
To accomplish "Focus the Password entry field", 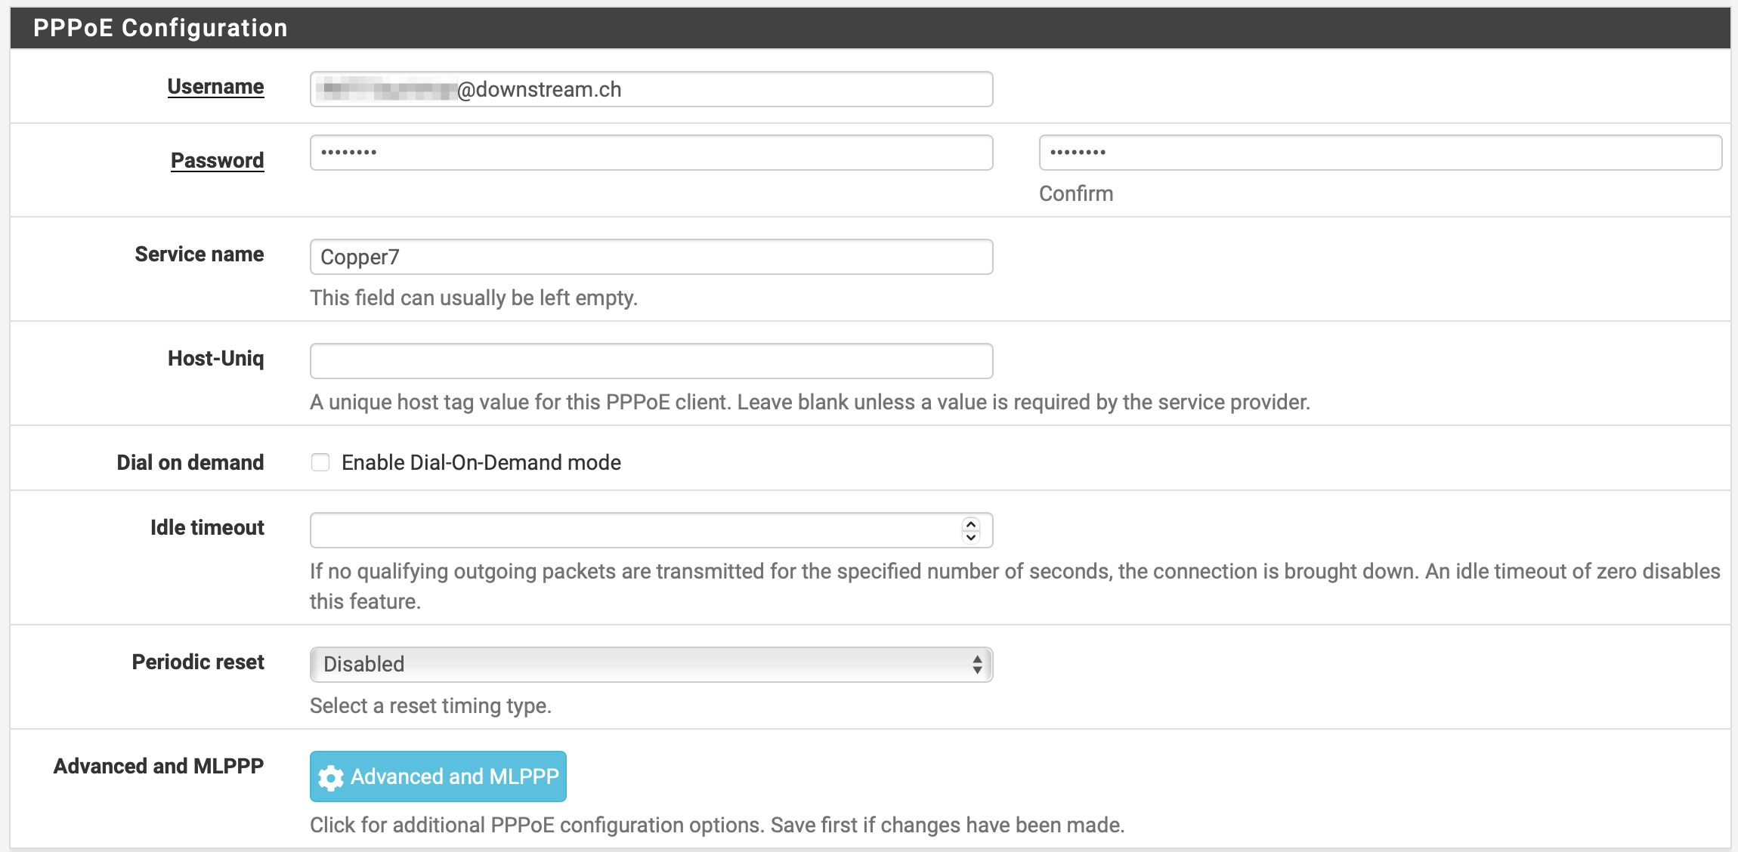I will (650, 152).
